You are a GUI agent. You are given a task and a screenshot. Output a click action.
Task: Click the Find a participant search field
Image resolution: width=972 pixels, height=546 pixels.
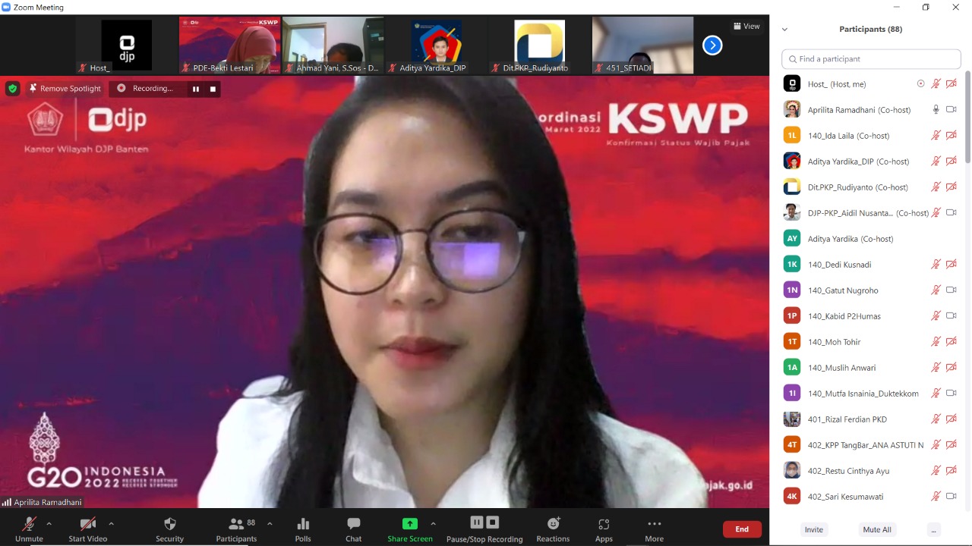[871, 59]
